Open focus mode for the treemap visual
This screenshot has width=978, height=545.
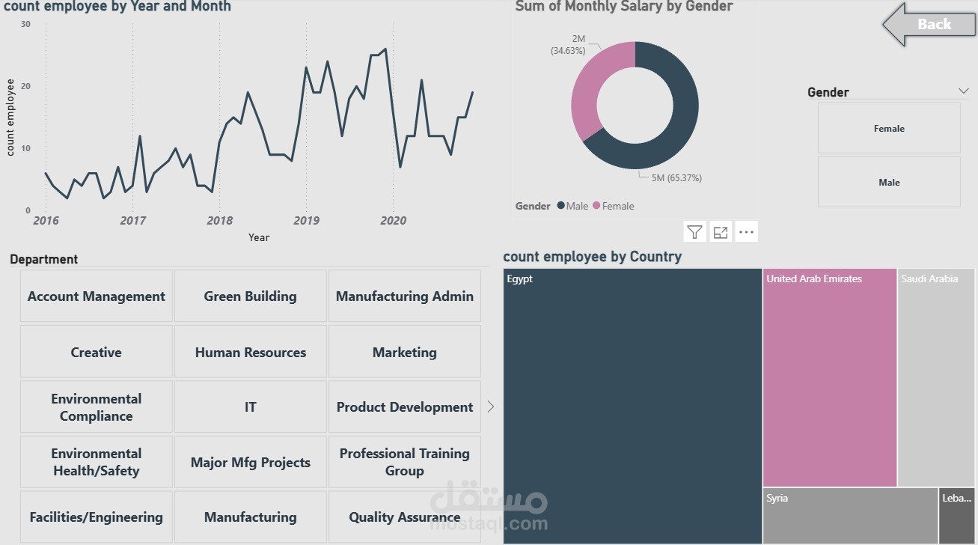coord(721,232)
